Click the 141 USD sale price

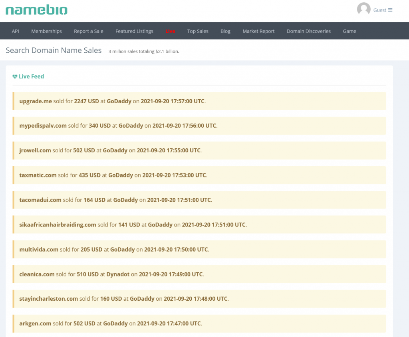point(129,225)
